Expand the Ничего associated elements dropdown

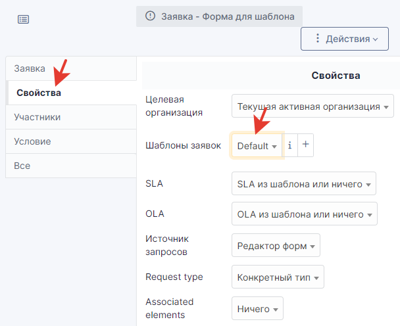tap(257, 308)
